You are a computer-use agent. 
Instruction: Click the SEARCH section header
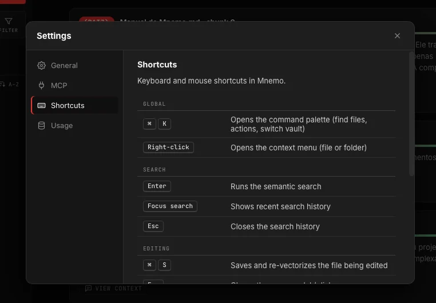pyautogui.click(x=154, y=170)
